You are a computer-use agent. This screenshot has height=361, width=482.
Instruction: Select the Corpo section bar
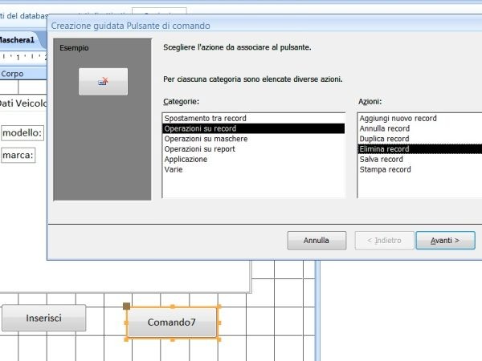click(x=22, y=73)
